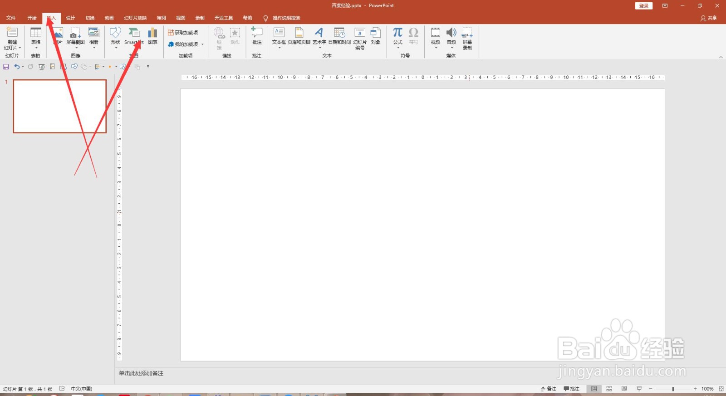The height and width of the screenshot is (396, 726).
Task: Collapse the ribbon with the chevron
Action: pyautogui.click(x=721, y=57)
